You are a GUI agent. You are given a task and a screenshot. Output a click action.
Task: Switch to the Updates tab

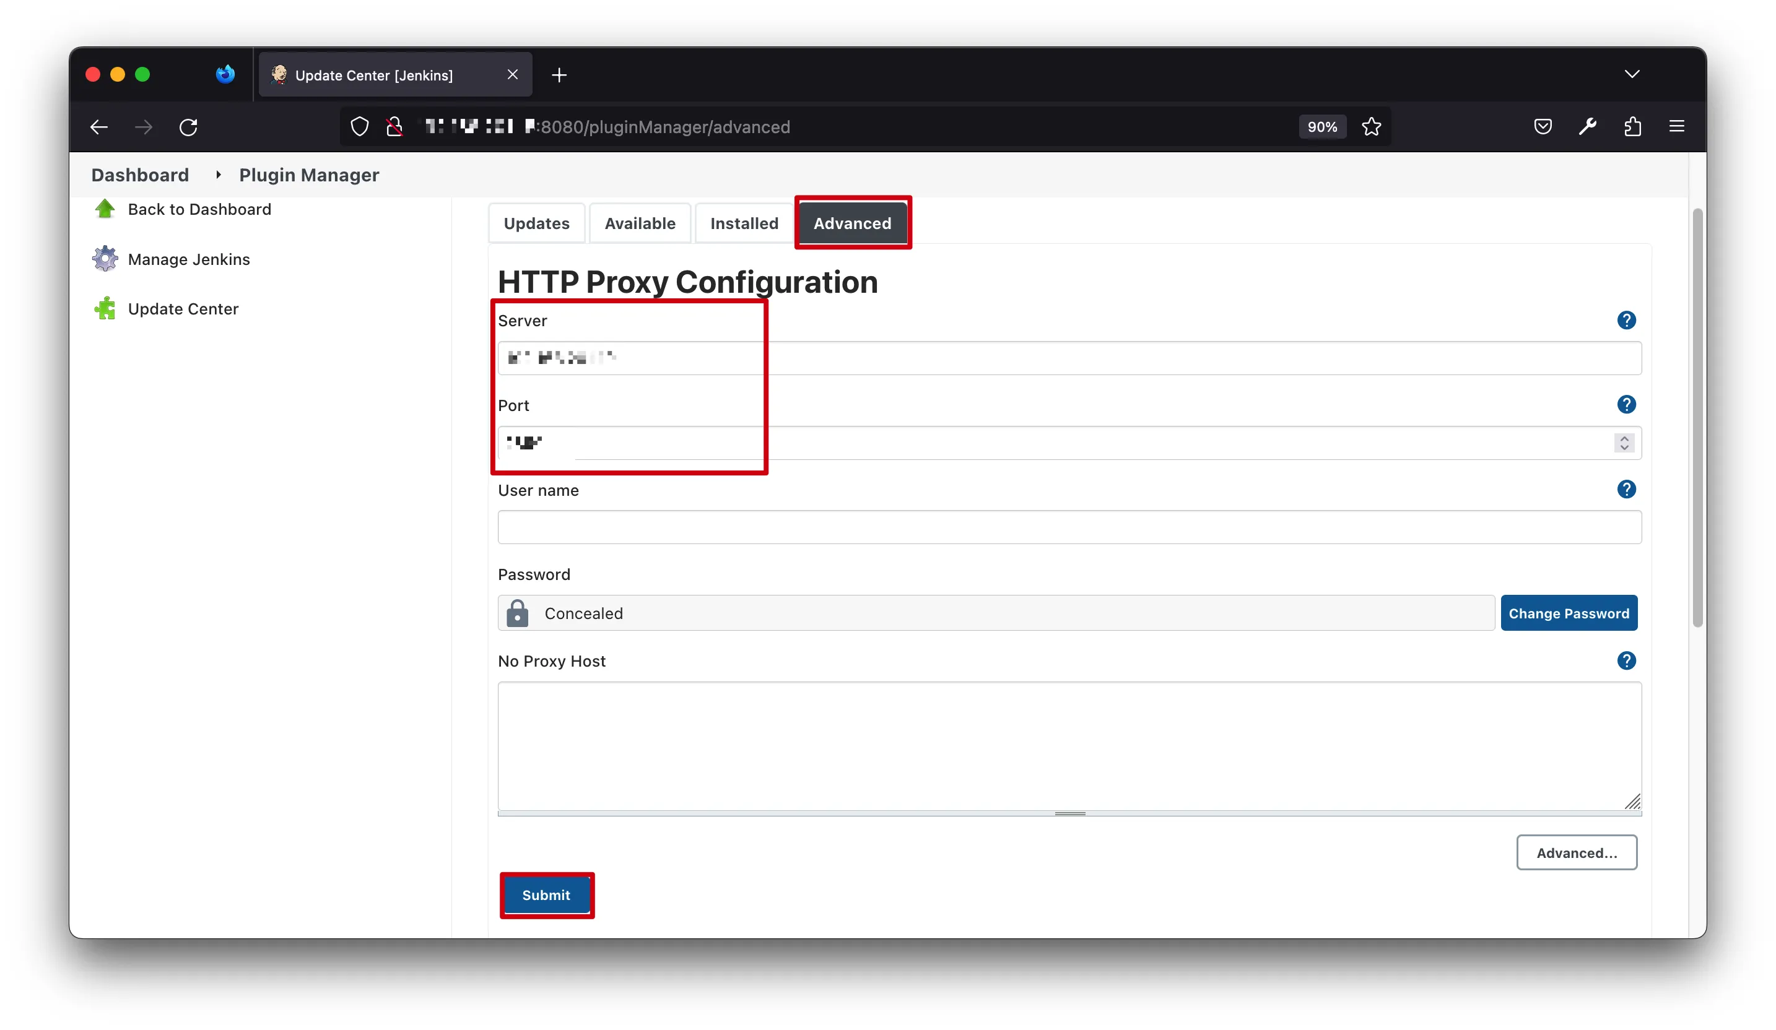(536, 223)
